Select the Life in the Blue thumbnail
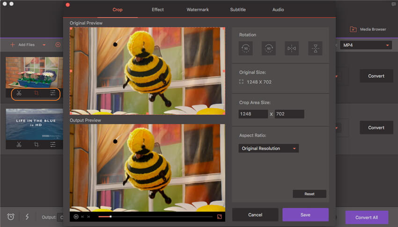This screenshot has width=398, height=227. (x=34, y=124)
